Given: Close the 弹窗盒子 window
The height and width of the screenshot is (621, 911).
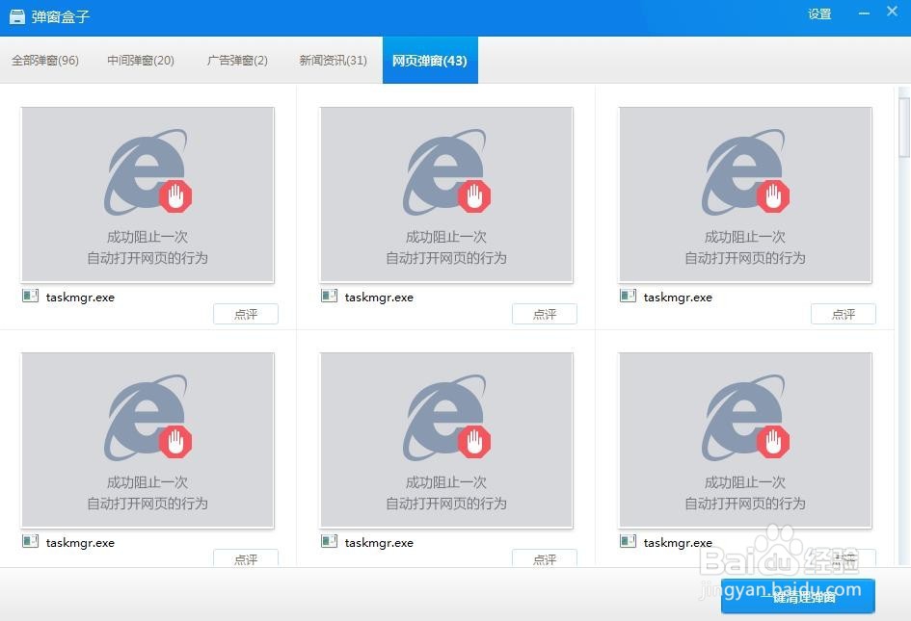Looking at the screenshot, I should tap(893, 11).
